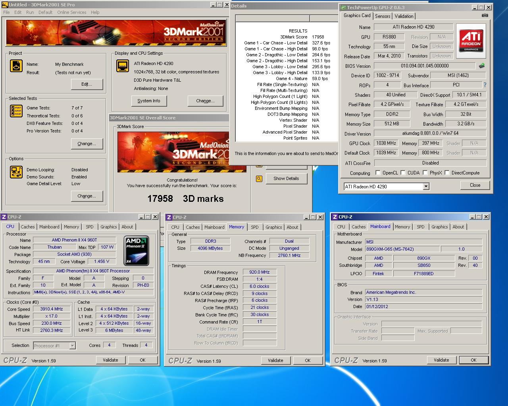Click the Show Details button

point(286,178)
